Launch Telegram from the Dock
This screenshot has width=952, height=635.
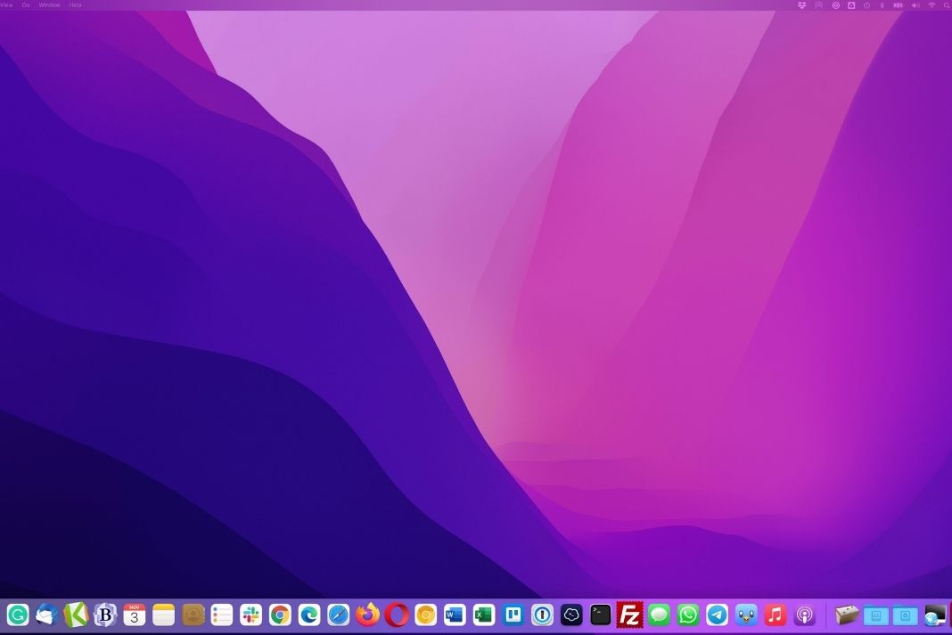pos(718,615)
